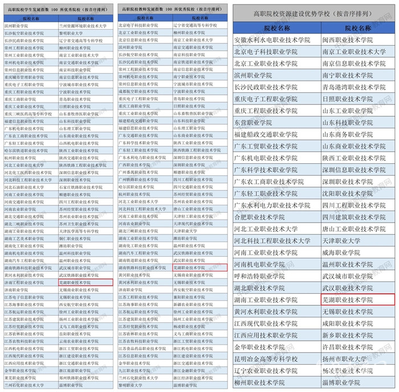Select 山东商务职业学院 cell

pos(358,135)
